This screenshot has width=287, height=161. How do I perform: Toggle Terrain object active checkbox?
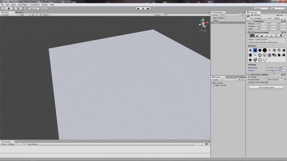click(252, 15)
